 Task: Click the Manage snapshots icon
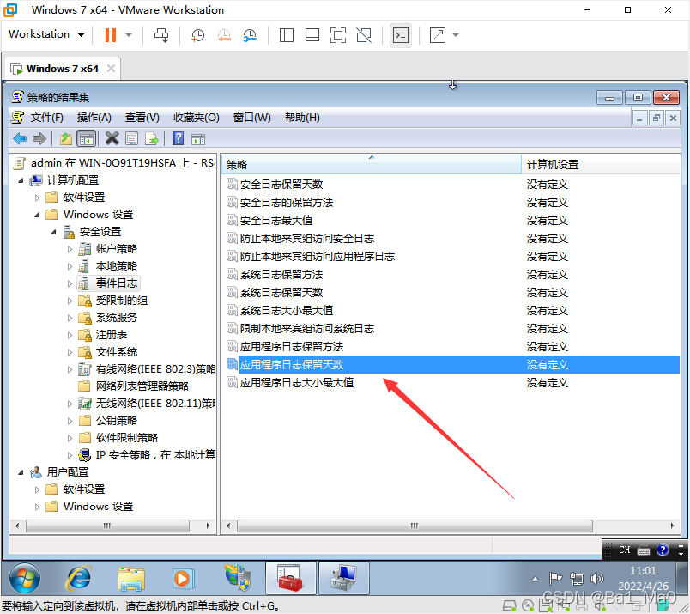[x=250, y=35]
